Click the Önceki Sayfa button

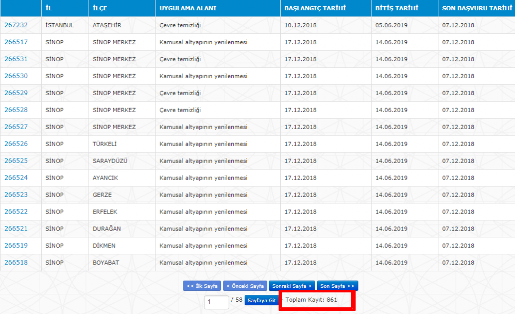point(245,286)
